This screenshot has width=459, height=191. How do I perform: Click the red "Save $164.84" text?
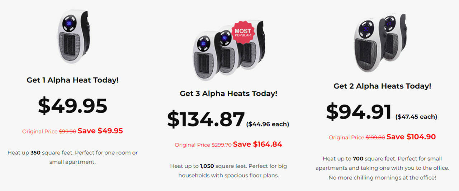(257, 145)
